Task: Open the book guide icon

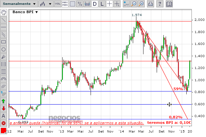Action: click(x=169, y=4)
